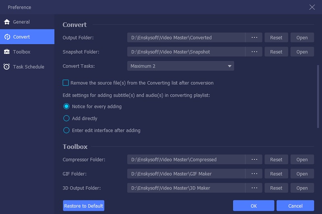Select 'Notice for every adding' radio option
Image resolution: width=322 pixels, height=214 pixels.
(66, 106)
